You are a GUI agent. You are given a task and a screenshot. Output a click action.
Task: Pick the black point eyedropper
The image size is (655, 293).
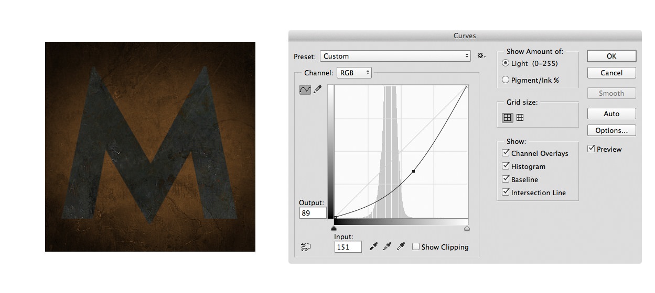coord(373,246)
